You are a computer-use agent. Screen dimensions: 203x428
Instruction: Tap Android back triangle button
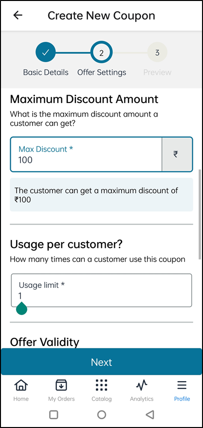point(149,415)
